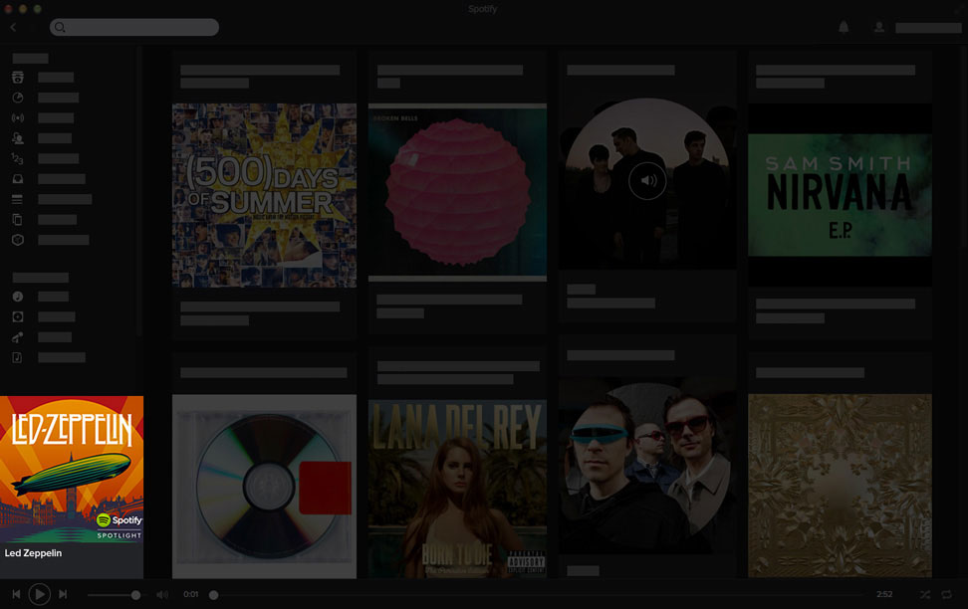Mute audio using the speaker icon
Screen dimensions: 968x609
161,594
